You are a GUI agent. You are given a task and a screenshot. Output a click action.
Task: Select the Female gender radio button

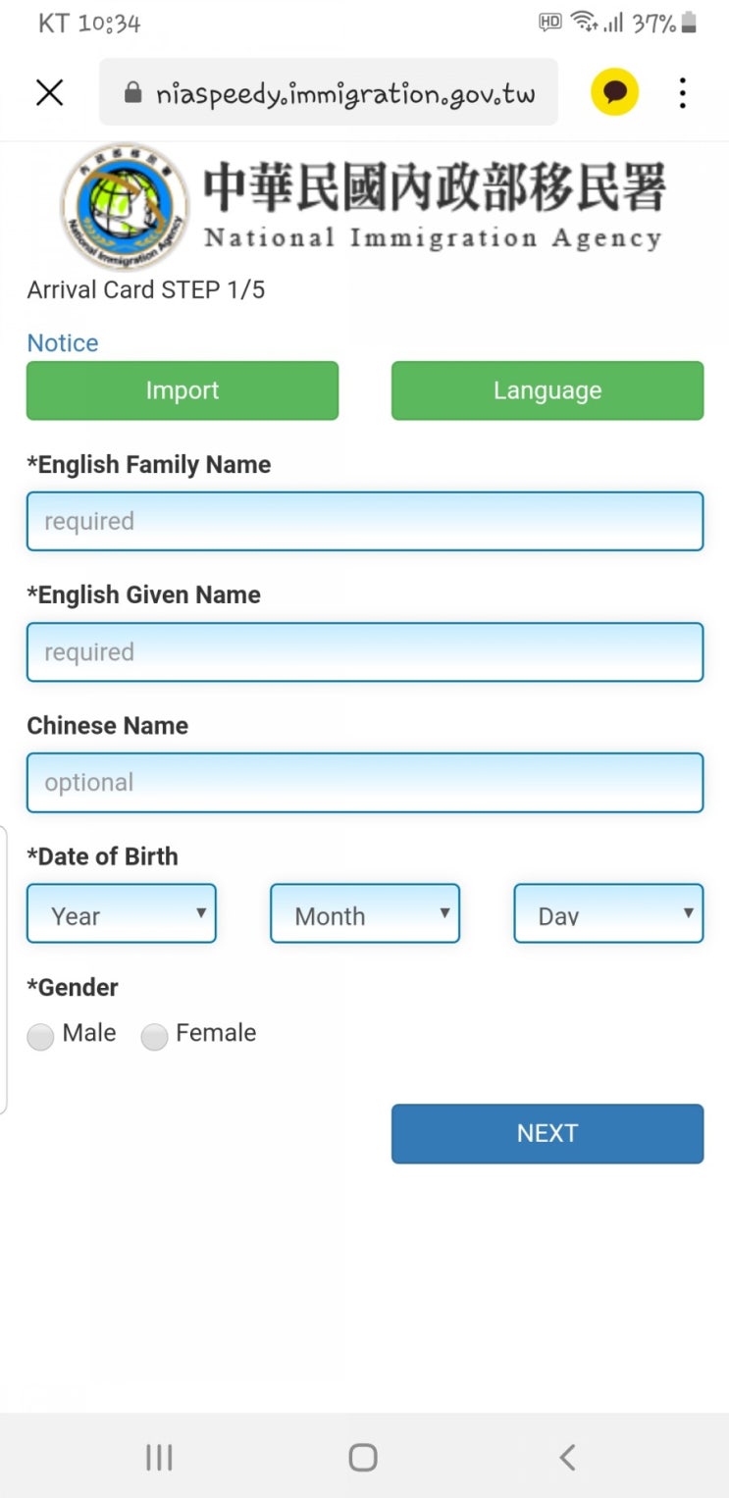(154, 1037)
